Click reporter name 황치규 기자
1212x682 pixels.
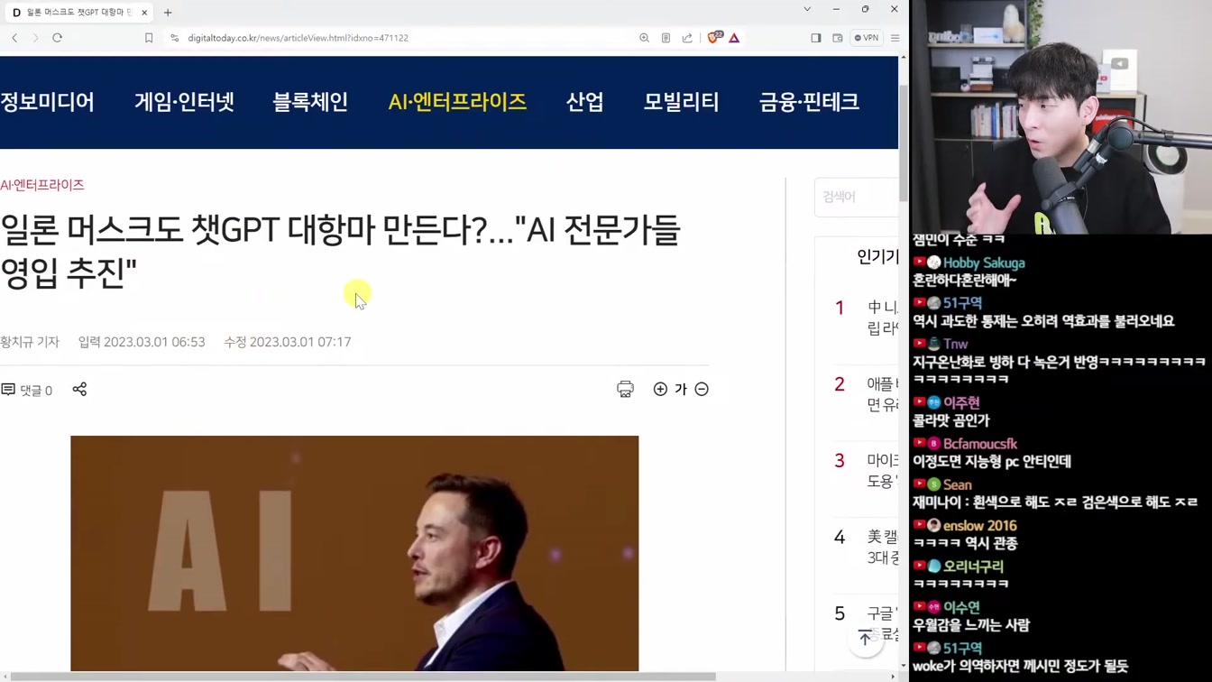click(30, 342)
